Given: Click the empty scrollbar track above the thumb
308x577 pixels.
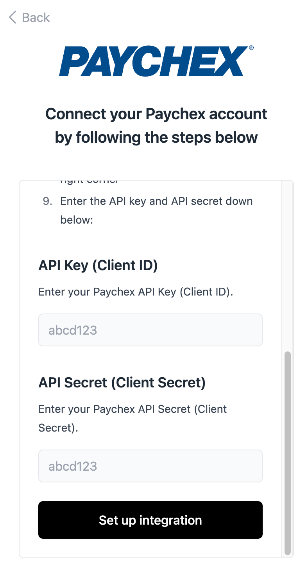Looking at the screenshot, I should (288, 266).
